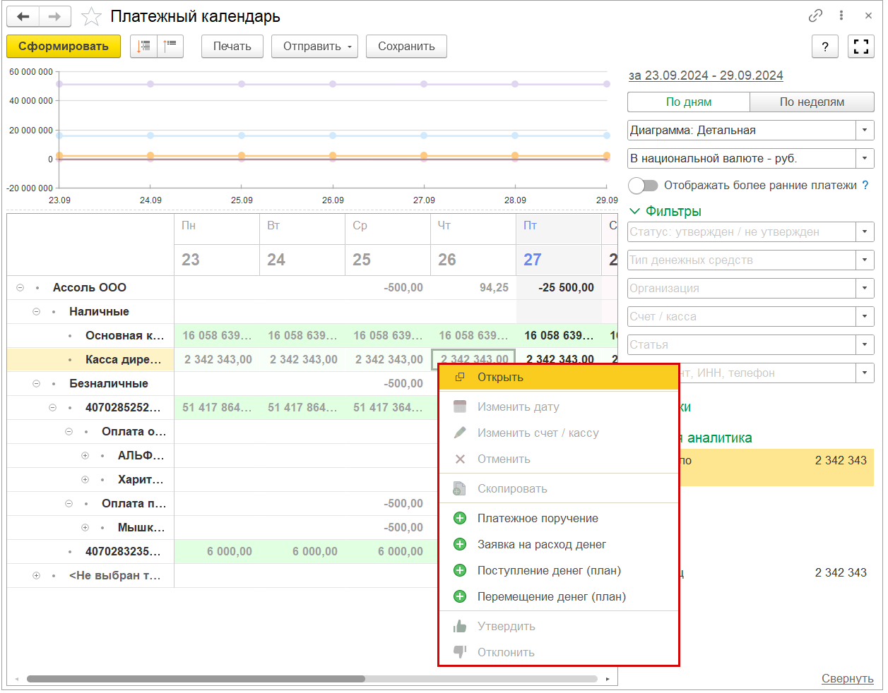Open the period link за 23.09.2024 - 29.09.2024

706,76
